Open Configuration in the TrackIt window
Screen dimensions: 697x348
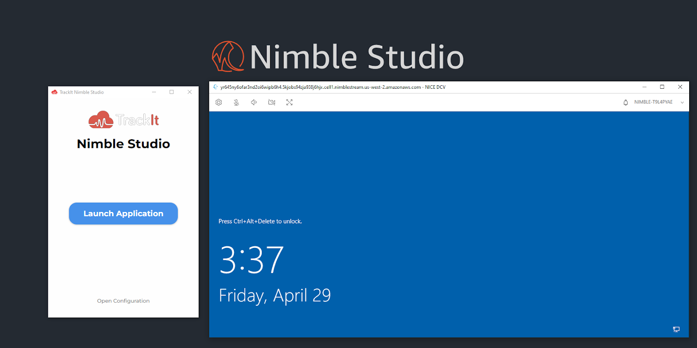[x=123, y=301]
